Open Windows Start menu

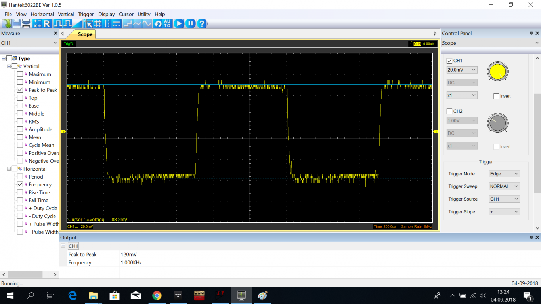pos(10,296)
